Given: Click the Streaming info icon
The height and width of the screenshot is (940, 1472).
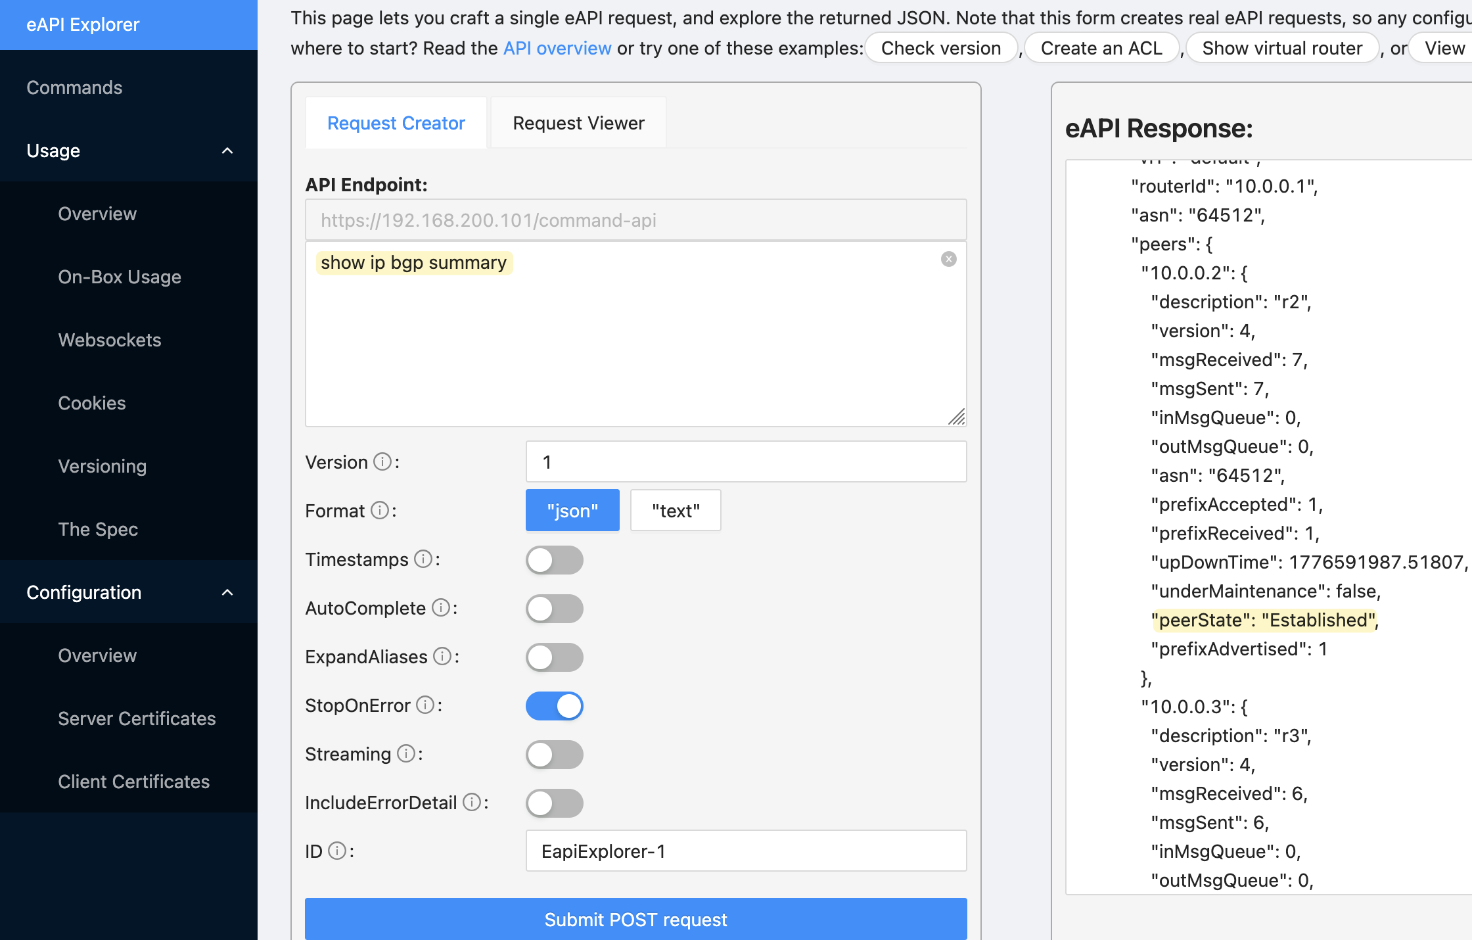Looking at the screenshot, I should [406, 754].
